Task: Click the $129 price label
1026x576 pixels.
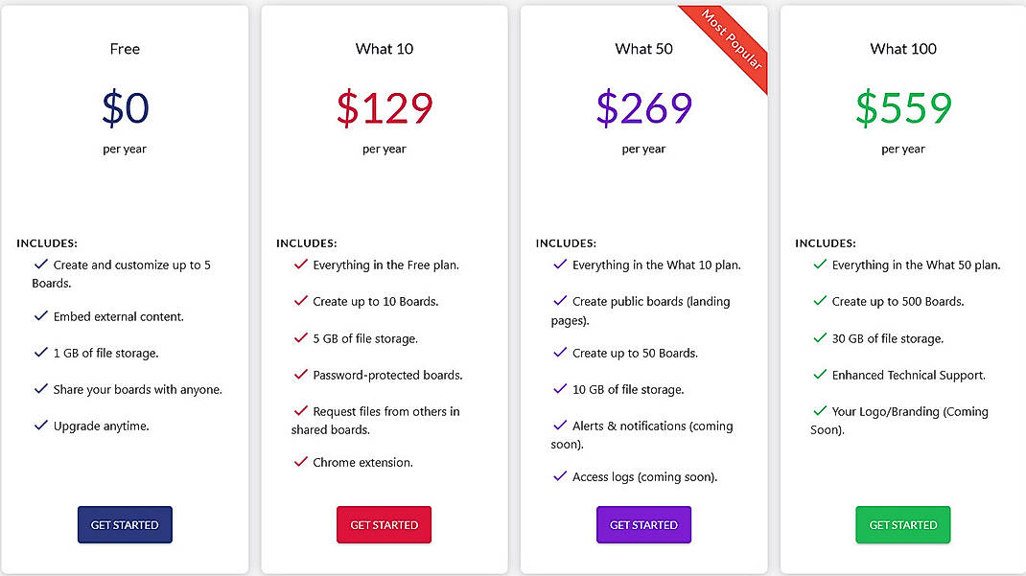Action: (384, 109)
